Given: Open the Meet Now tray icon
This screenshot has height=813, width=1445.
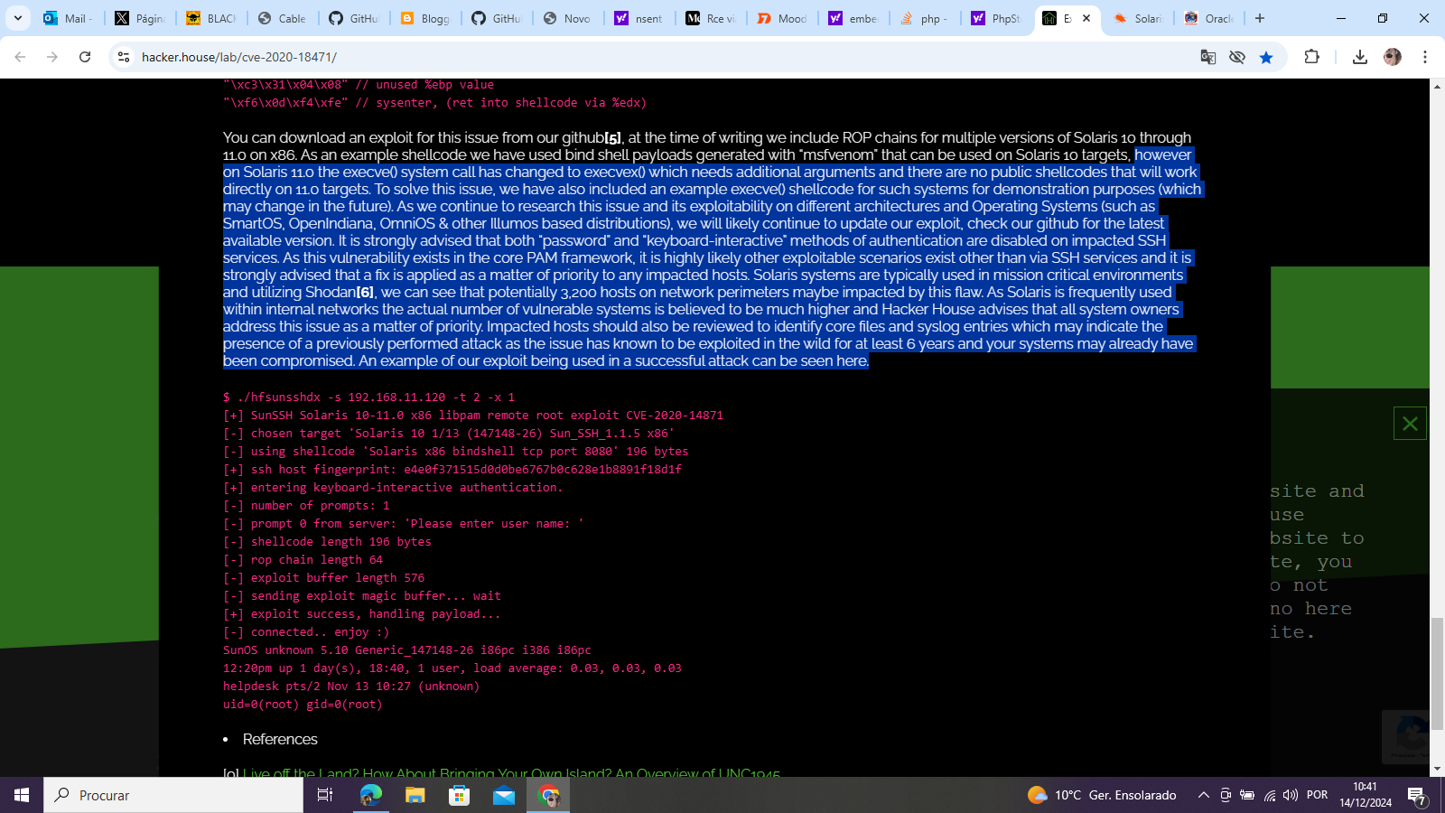Looking at the screenshot, I should click(1226, 795).
